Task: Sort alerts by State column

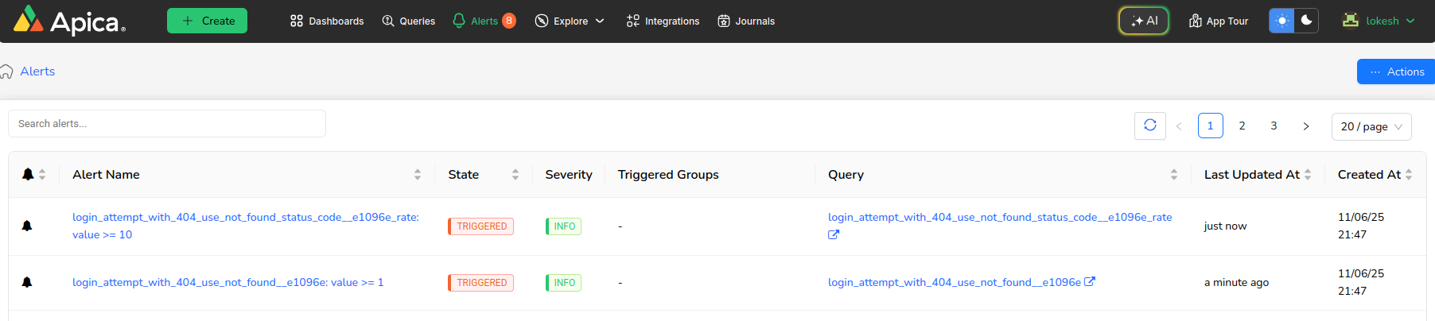Action: pyautogui.click(x=515, y=175)
